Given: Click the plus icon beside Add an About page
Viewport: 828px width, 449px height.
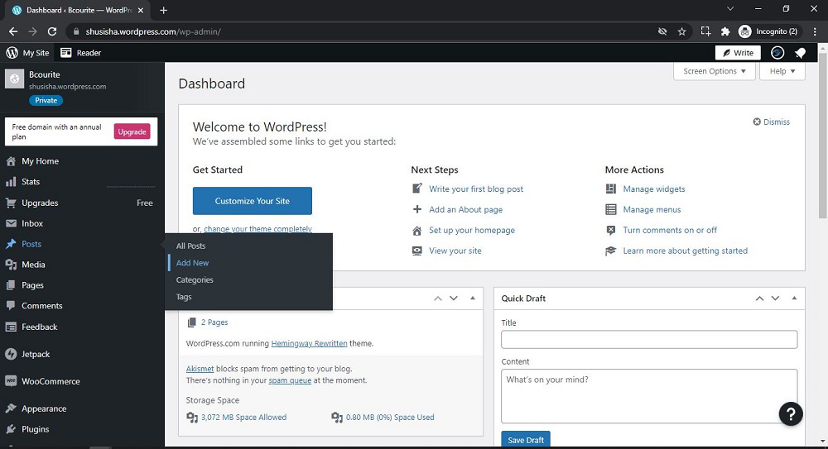Looking at the screenshot, I should [x=417, y=209].
